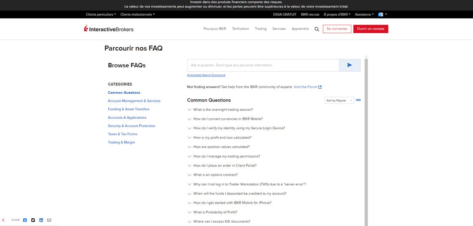Image resolution: width=473 pixels, height=226 pixels.
Task: Click Se connecter button
Action: (337, 29)
